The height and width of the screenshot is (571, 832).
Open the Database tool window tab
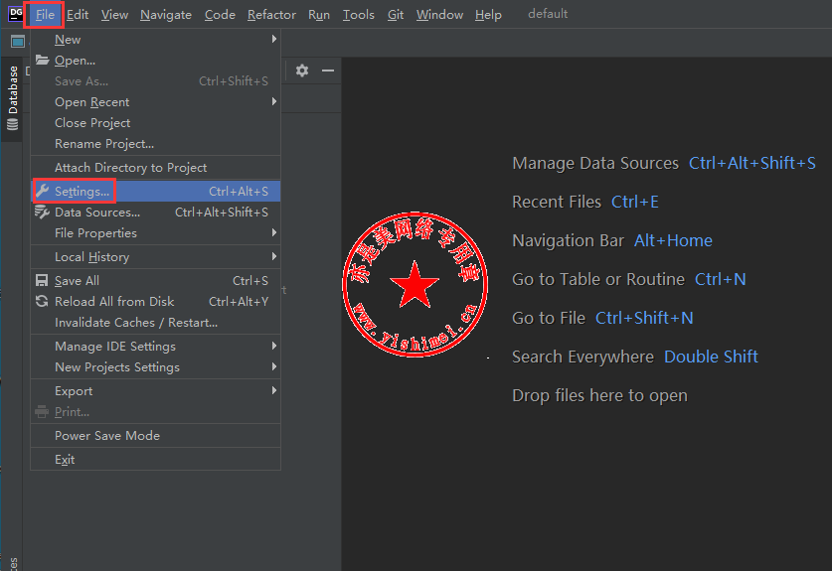click(12, 98)
